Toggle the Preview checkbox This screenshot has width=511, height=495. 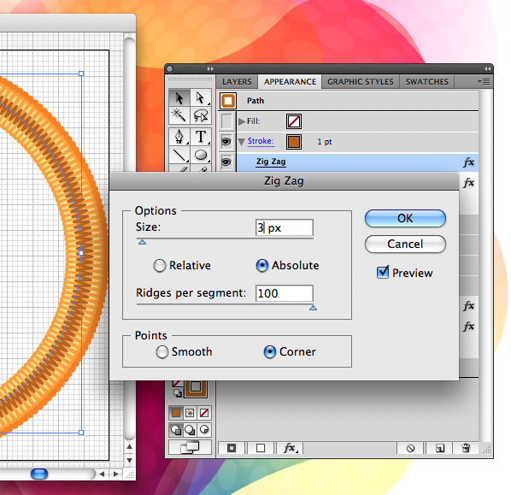coord(383,272)
